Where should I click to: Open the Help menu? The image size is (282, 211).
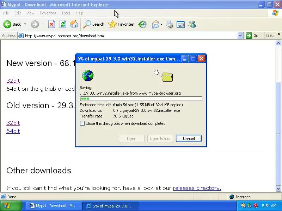point(80,13)
